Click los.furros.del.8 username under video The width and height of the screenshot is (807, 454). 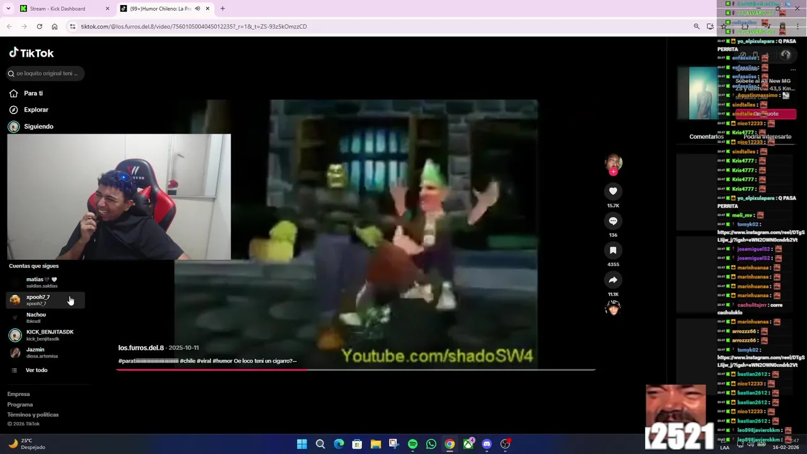[141, 347]
